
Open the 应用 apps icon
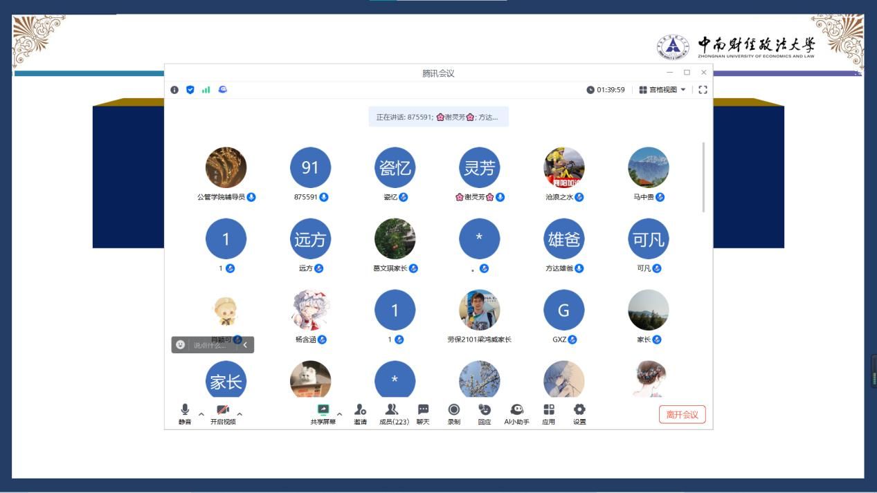pyautogui.click(x=548, y=413)
